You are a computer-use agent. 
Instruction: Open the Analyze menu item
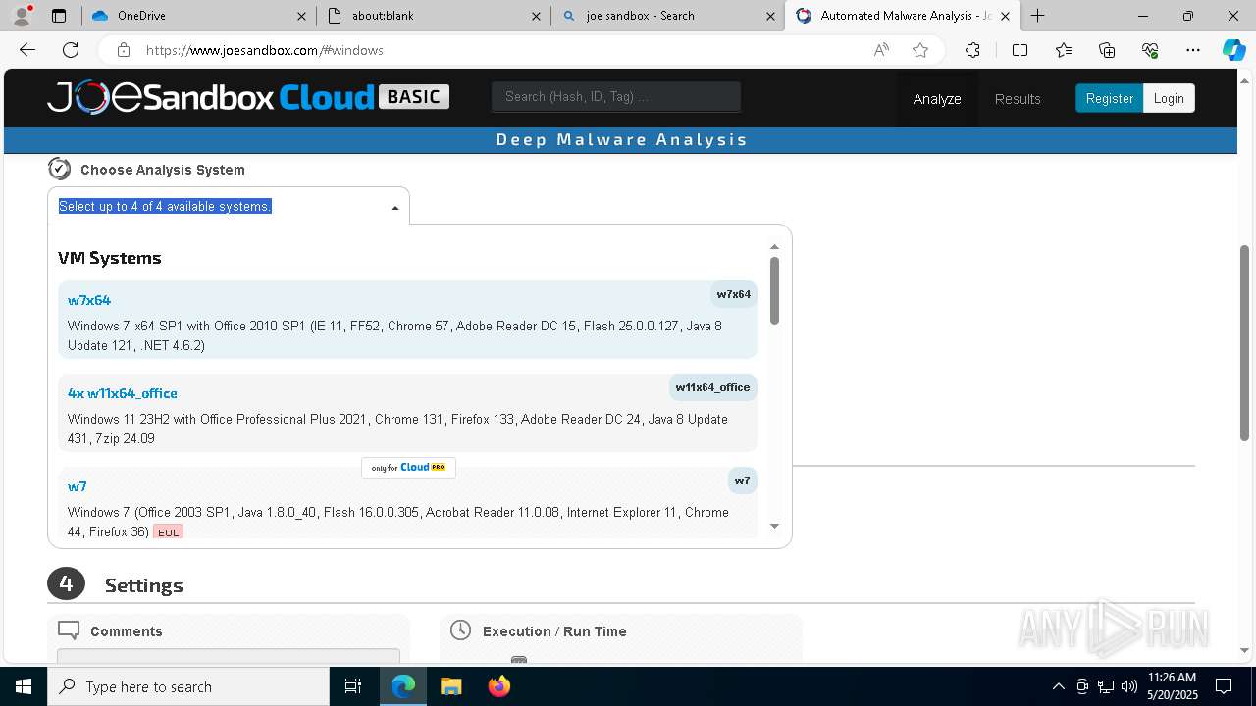(x=937, y=99)
